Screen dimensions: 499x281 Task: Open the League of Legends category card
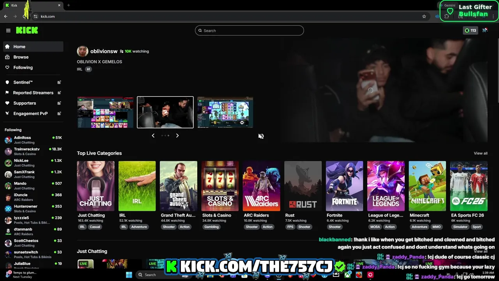[386, 186]
